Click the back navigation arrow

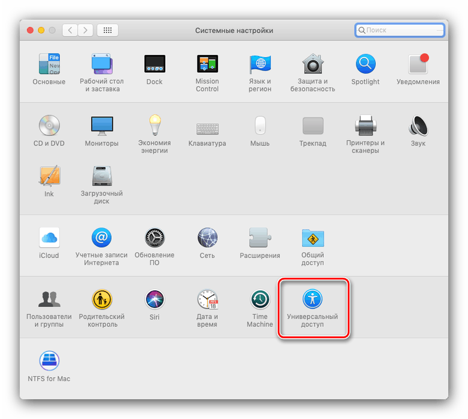[70, 30]
